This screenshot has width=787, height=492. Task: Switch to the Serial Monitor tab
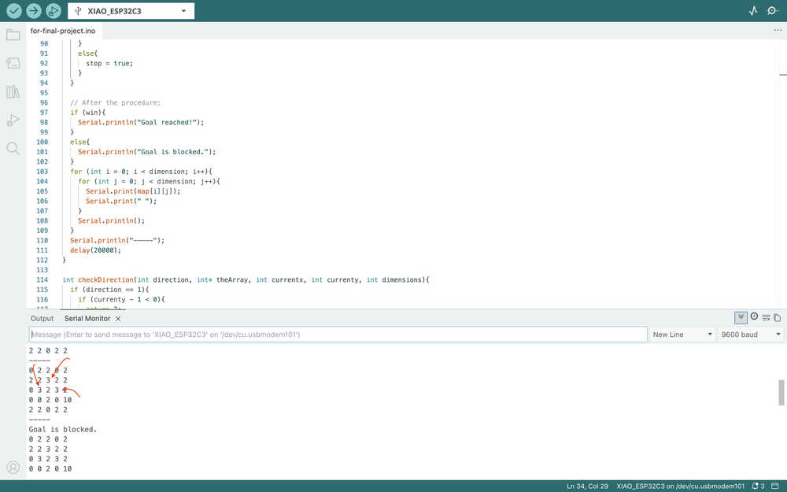coord(87,318)
